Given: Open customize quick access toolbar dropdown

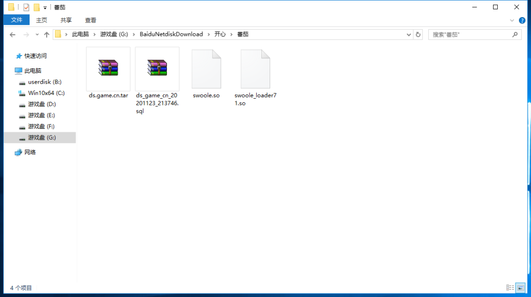Looking at the screenshot, I should [45, 7].
